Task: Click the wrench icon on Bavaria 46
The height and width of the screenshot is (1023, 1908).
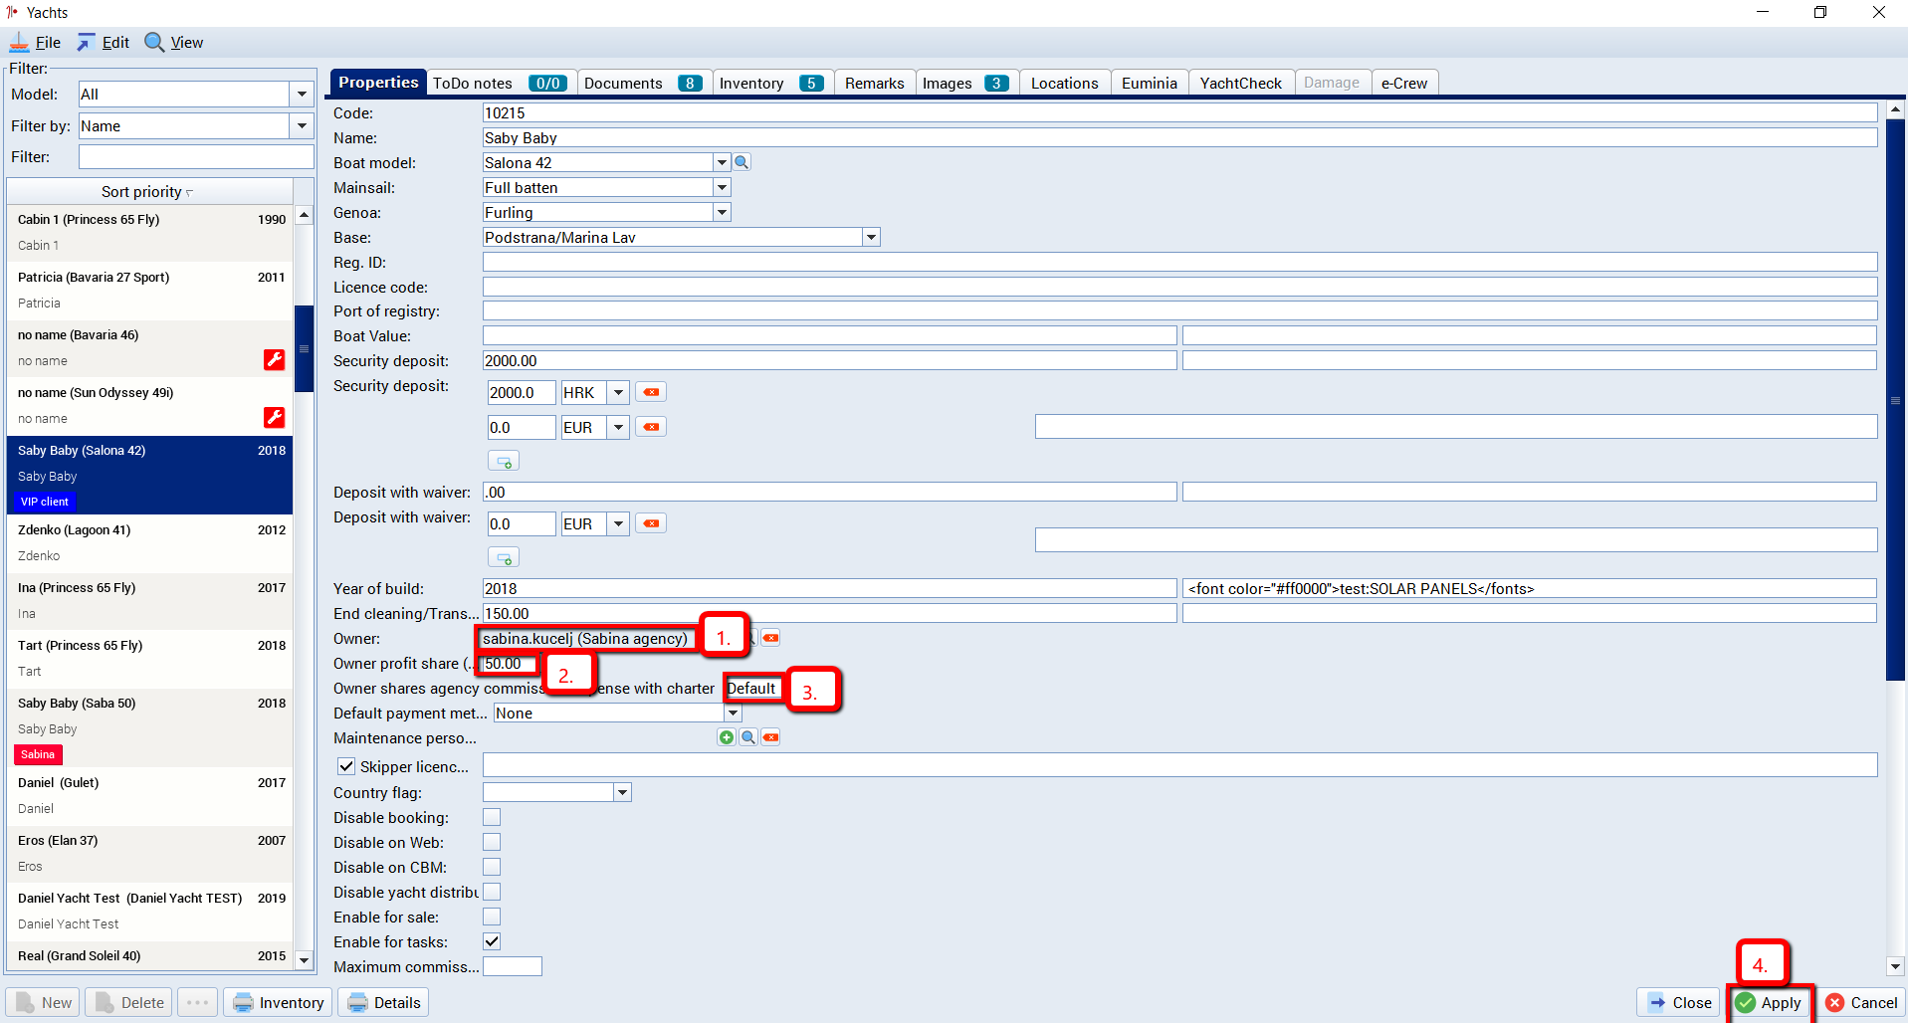Action: click(x=274, y=359)
